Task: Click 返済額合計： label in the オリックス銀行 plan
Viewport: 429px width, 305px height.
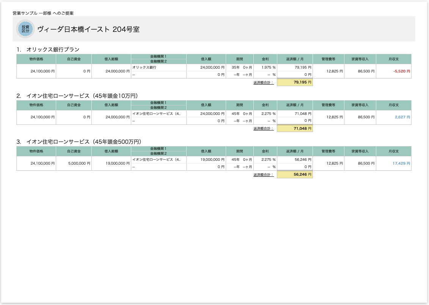Action: pos(264,83)
